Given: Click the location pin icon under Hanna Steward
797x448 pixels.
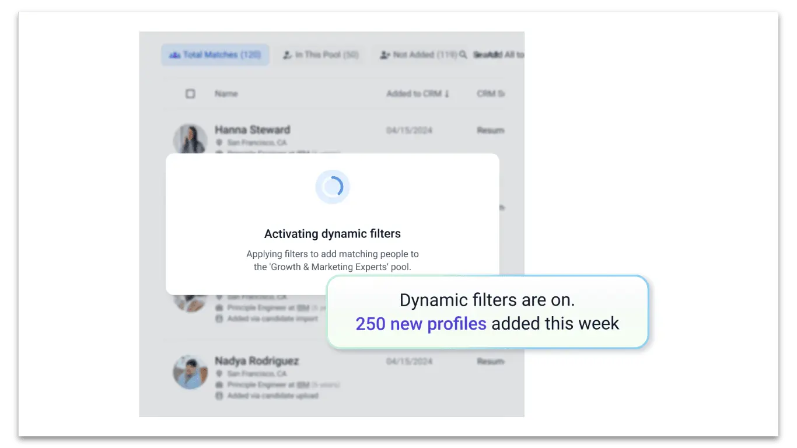Looking at the screenshot, I should pos(219,142).
